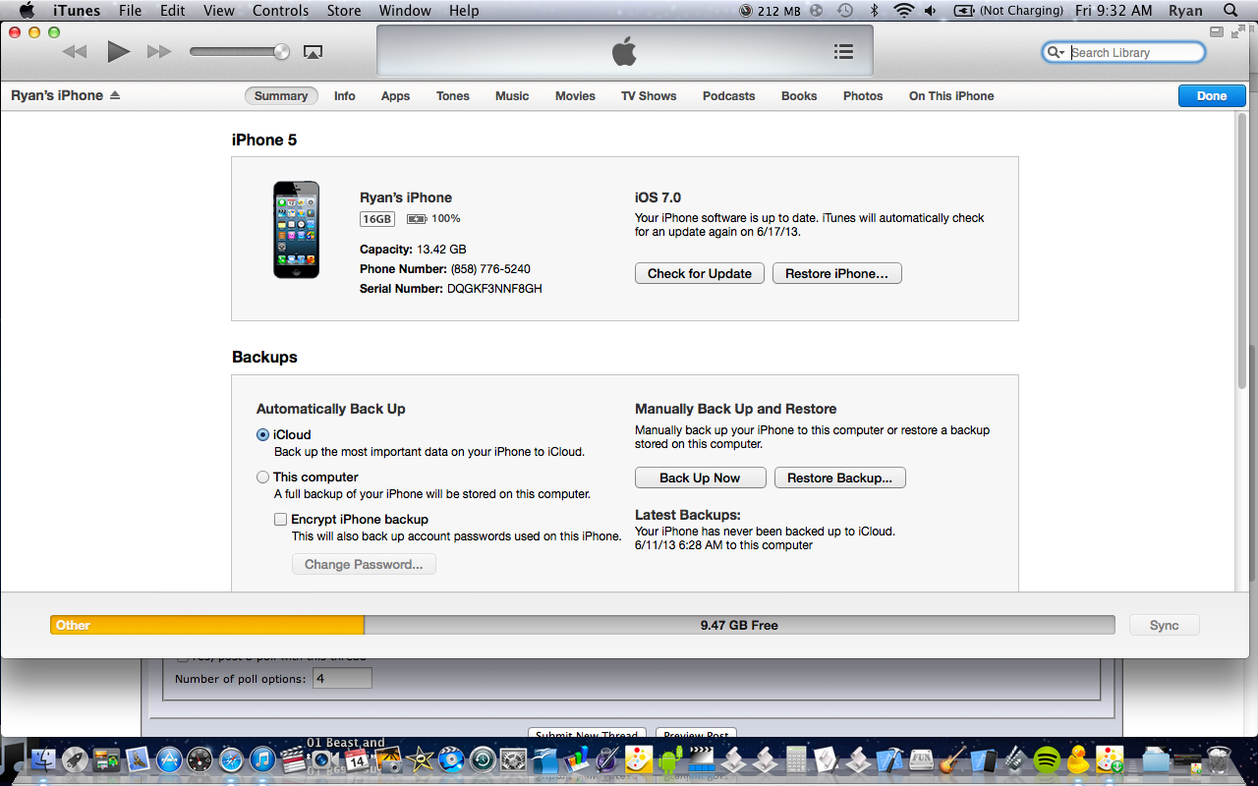The width and height of the screenshot is (1258, 786).
Task: Click the iTunes icon in the Dock
Action: pos(261,759)
